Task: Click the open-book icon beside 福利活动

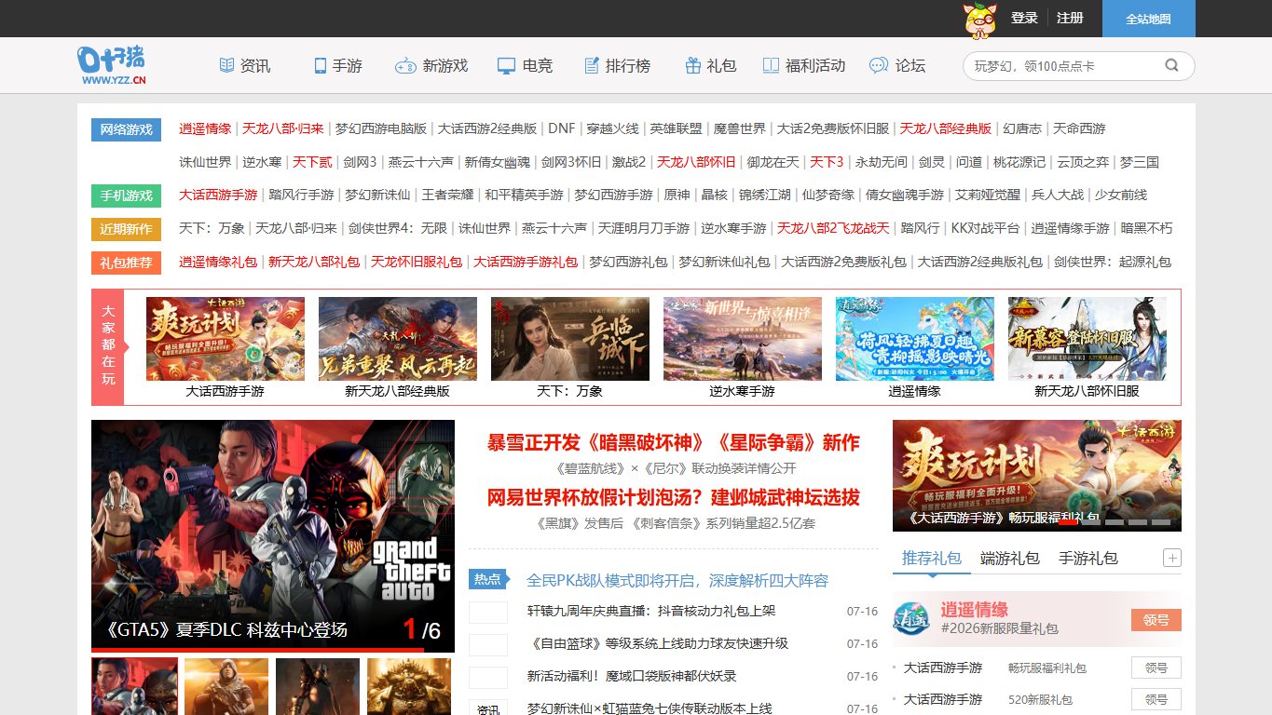Action: coord(771,65)
